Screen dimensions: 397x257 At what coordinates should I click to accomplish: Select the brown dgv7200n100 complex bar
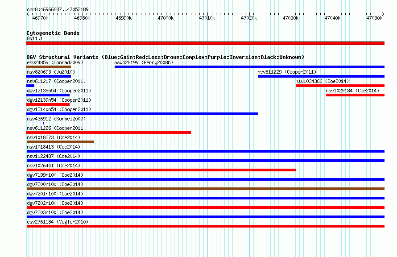[205, 189]
